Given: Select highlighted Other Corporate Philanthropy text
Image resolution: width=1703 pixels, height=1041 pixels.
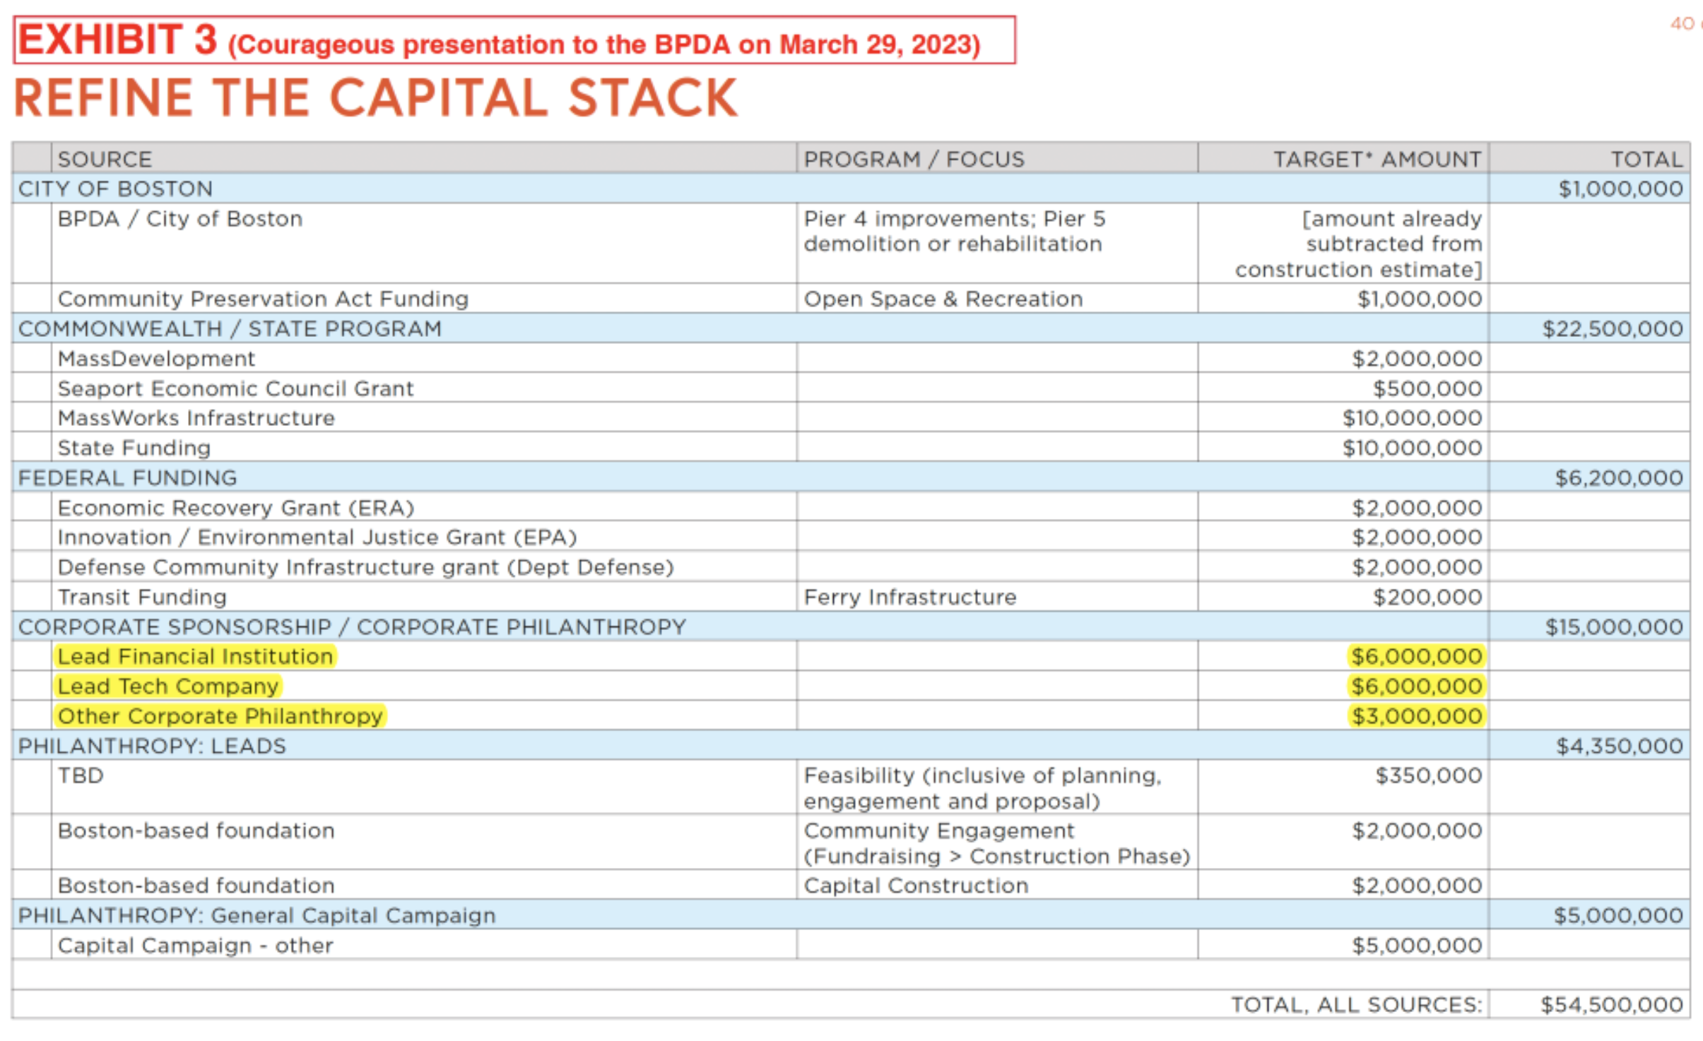Looking at the screenshot, I should [x=220, y=716].
